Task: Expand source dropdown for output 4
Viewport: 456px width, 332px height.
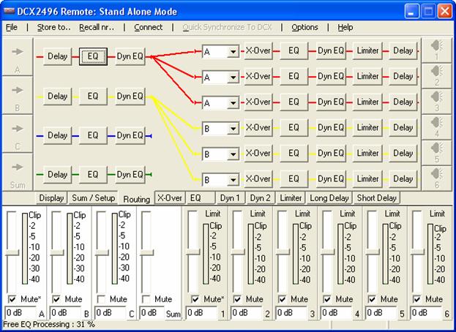Action: click(x=233, y=128)
